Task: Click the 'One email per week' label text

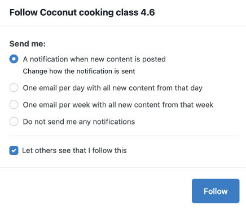Action: (118, 105)
